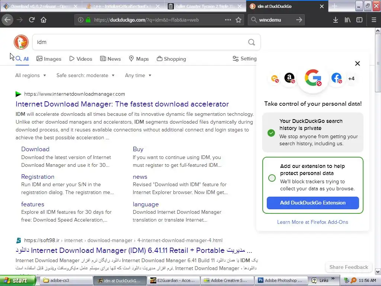Click the blocked Amazon tracker icon
The width and height of the screenshot is (381, 286).
[x=289, y=78]
